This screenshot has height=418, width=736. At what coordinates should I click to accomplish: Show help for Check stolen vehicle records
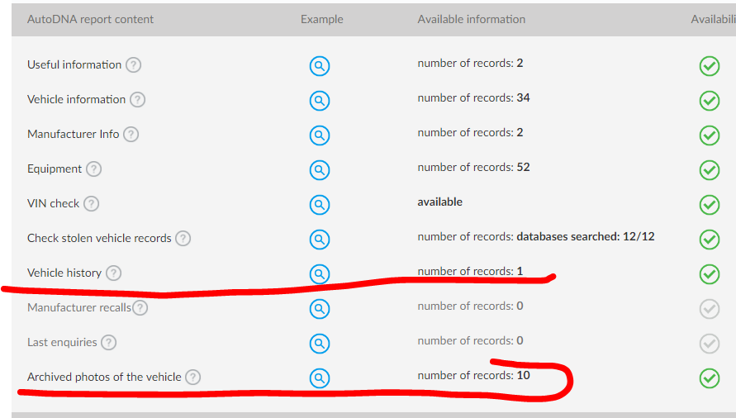click(183, 239)
